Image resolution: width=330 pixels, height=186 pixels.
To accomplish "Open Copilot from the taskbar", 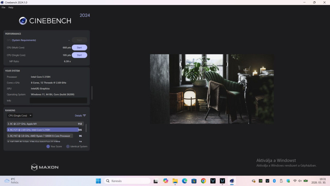I will [x=165, y=181].
